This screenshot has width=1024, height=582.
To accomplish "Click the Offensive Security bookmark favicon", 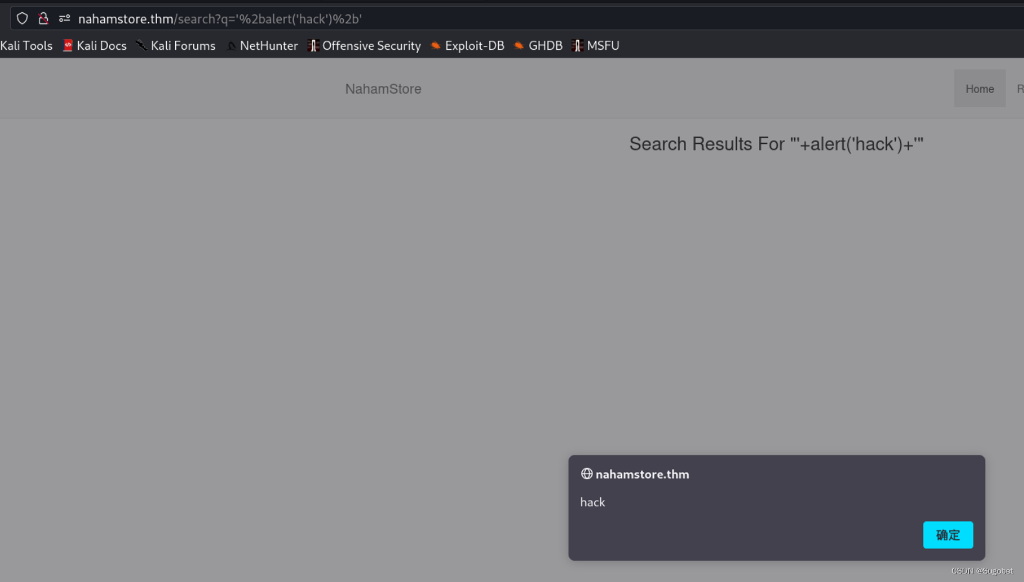I will pos(313,45).
